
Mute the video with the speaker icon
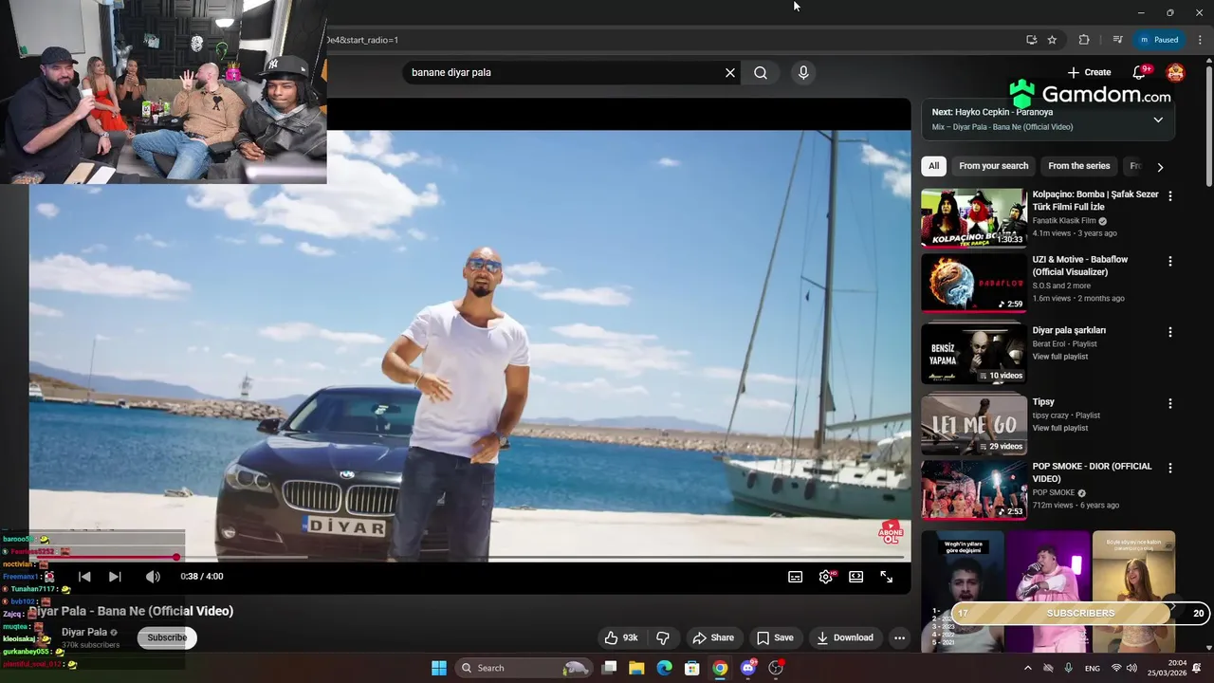[x=153, y=576]
